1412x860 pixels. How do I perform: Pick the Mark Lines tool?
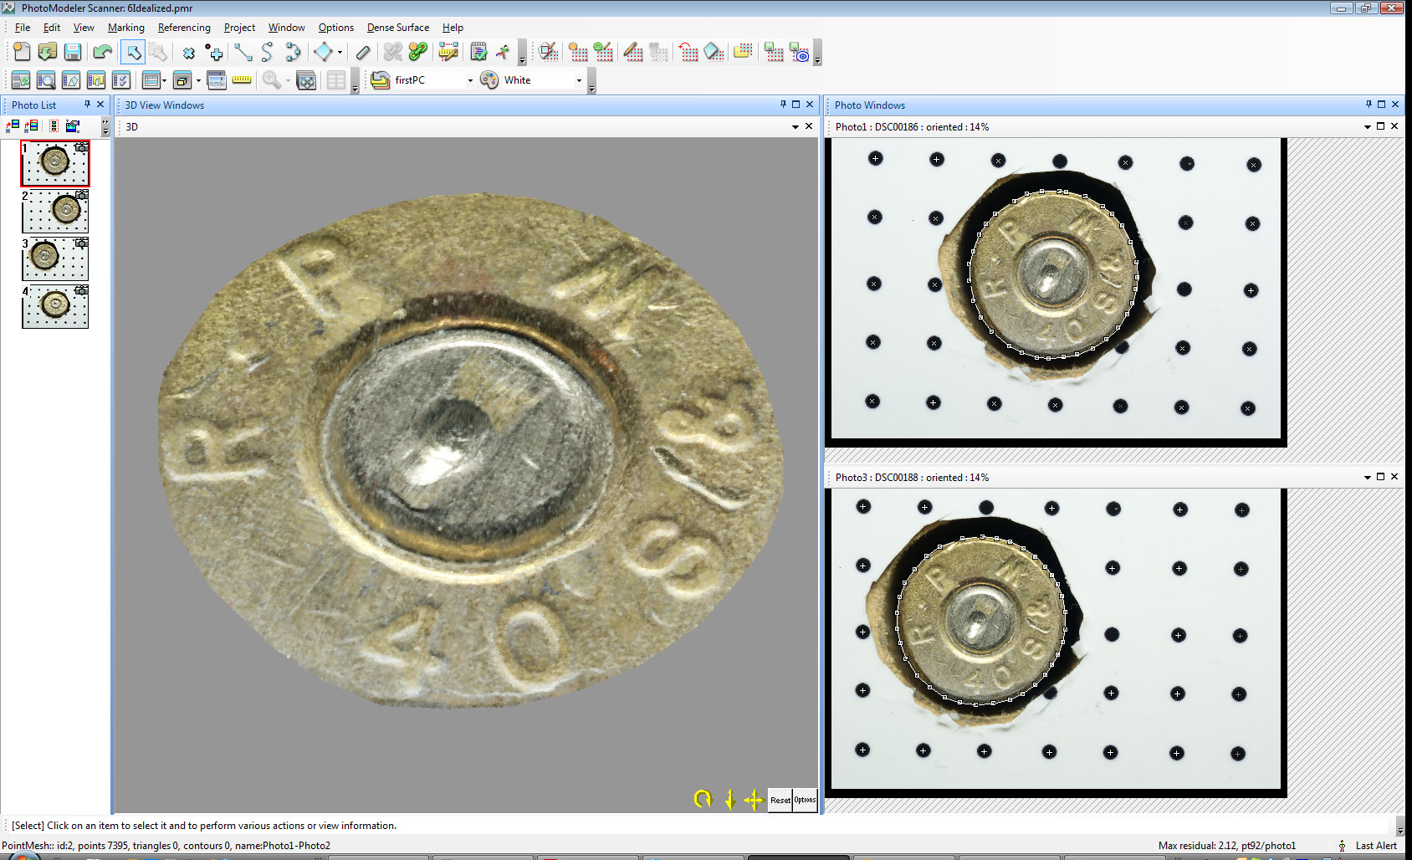coord(243,53)
